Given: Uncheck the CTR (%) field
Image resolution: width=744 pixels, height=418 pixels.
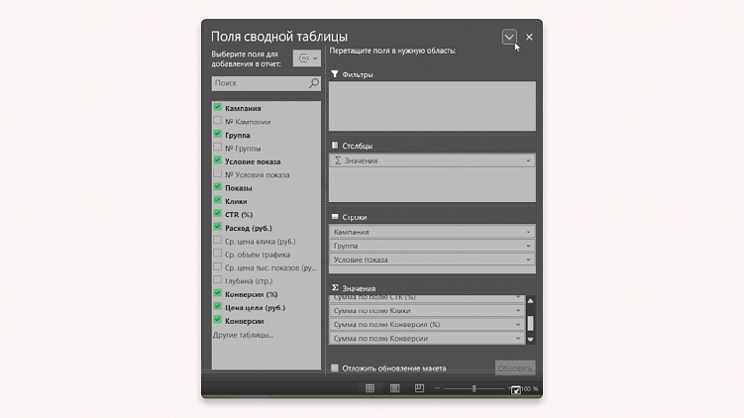Looking at the screenshot, I should (x=217, y=214).
